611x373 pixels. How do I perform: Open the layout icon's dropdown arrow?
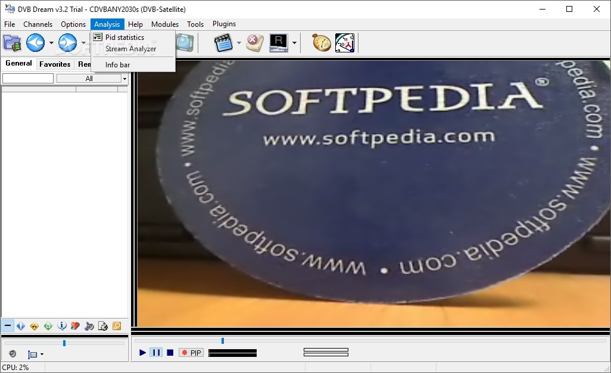click(x=42, y=355)
